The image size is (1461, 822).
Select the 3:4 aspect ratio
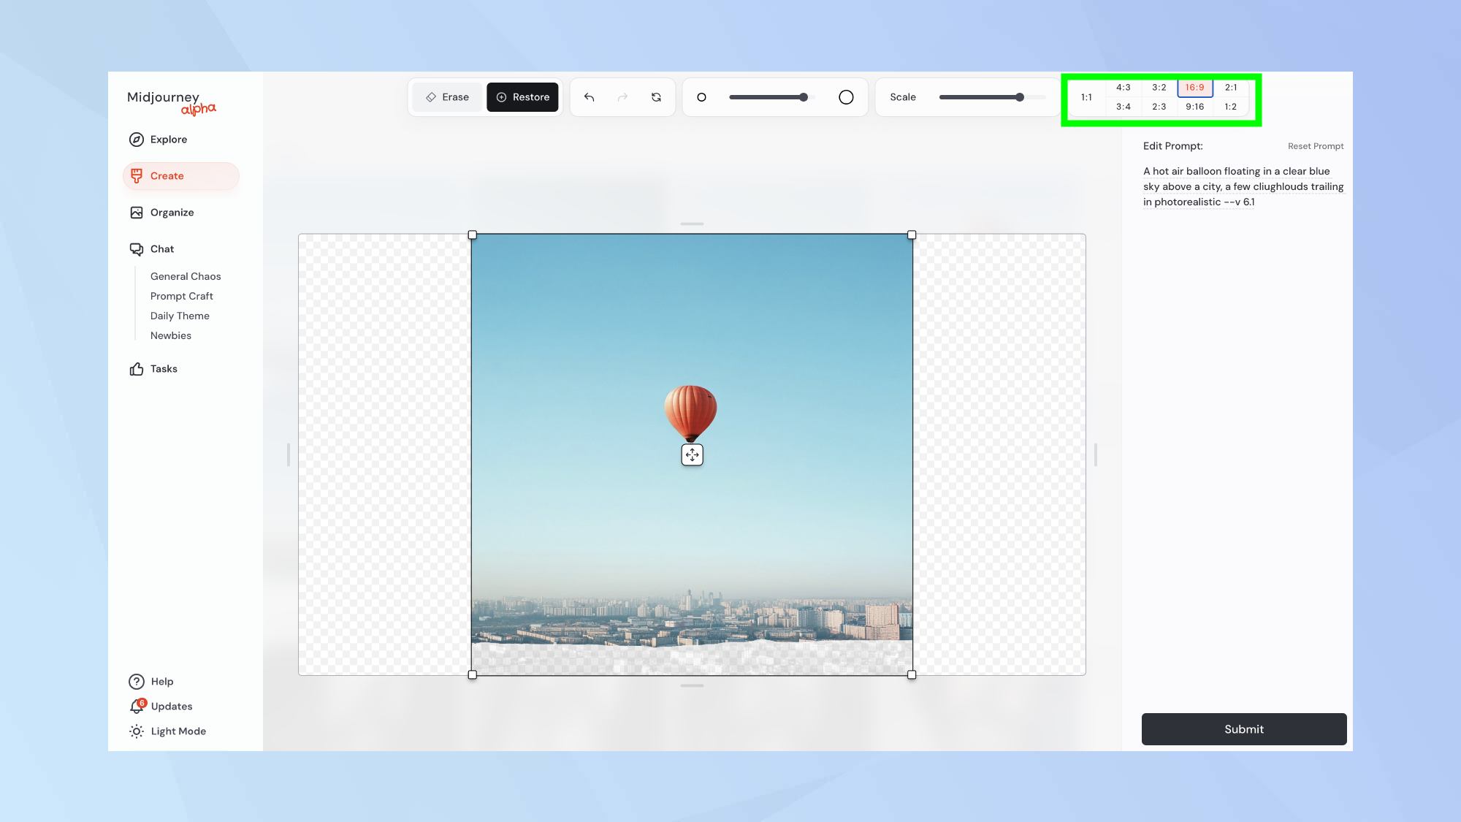(1122, 107)
